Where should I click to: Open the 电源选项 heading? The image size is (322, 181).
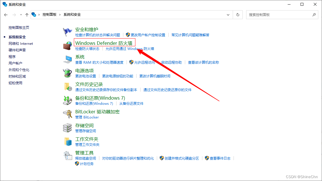[x=84, y=71]
